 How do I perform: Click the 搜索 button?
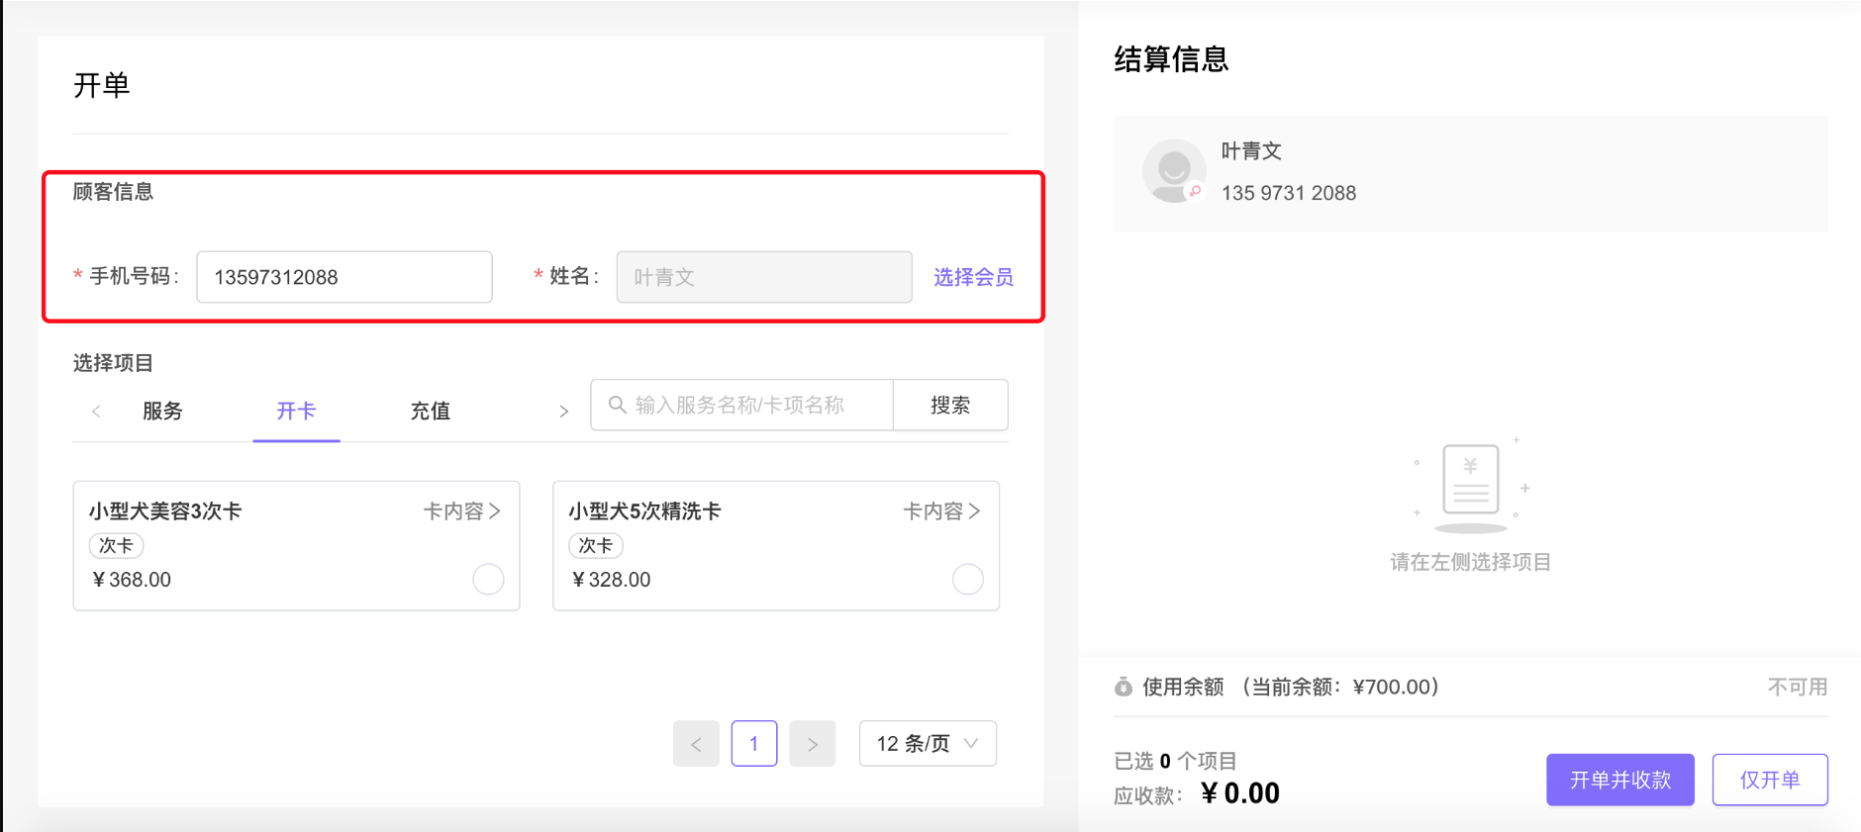950,405
